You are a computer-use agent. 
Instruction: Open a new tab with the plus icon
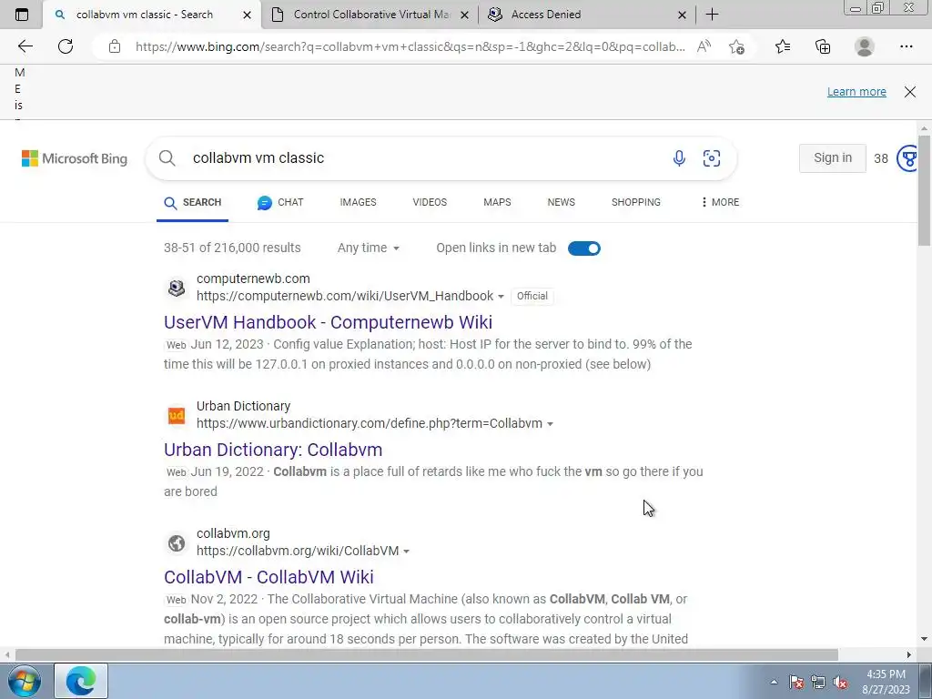coord(712,15)
